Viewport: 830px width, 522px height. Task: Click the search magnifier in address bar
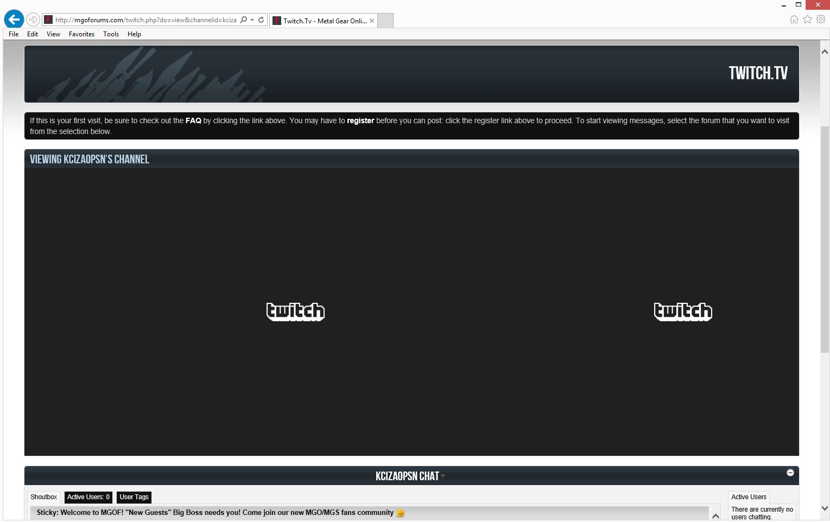tap(244, 20)
